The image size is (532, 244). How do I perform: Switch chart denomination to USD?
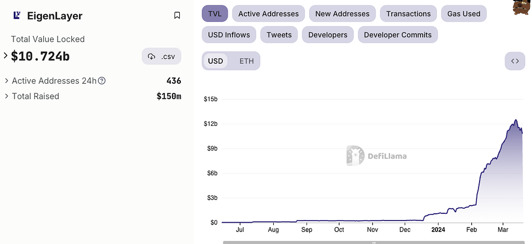[216, 61]
